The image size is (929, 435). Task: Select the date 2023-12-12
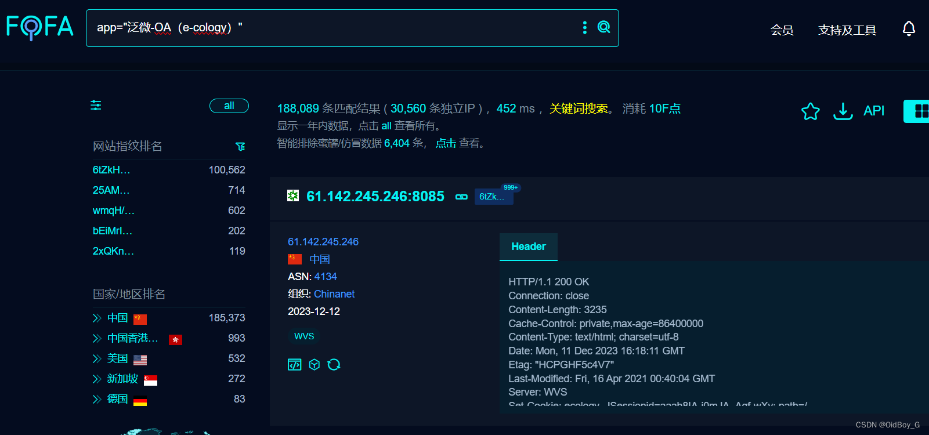pos(314,311)
